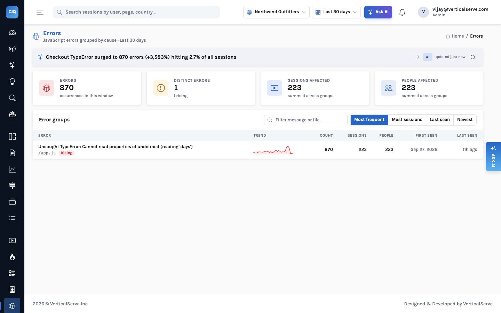
Task: Click the Distinct Errors warning icon
Action: click(x=161, y=88)
